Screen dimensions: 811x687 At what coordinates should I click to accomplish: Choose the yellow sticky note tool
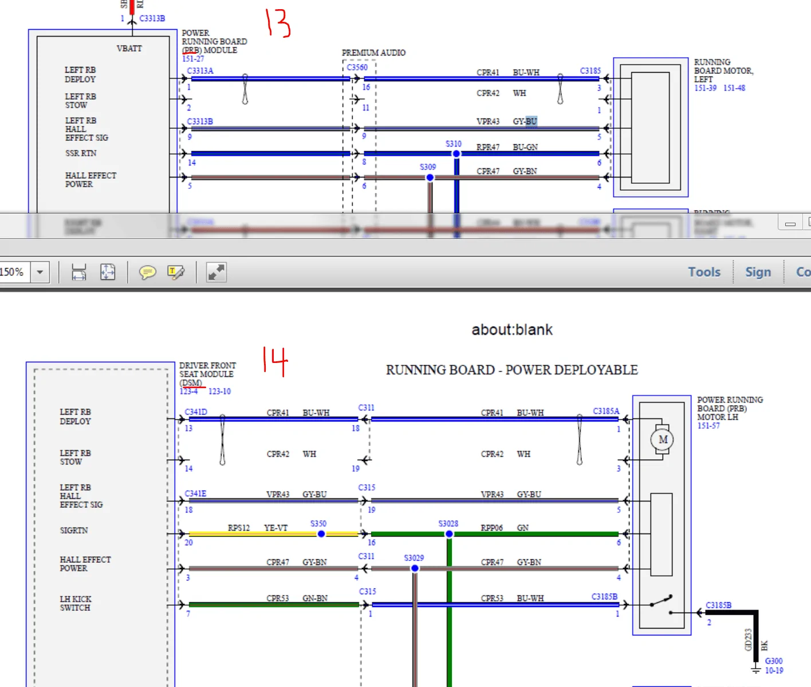point(147,272)
